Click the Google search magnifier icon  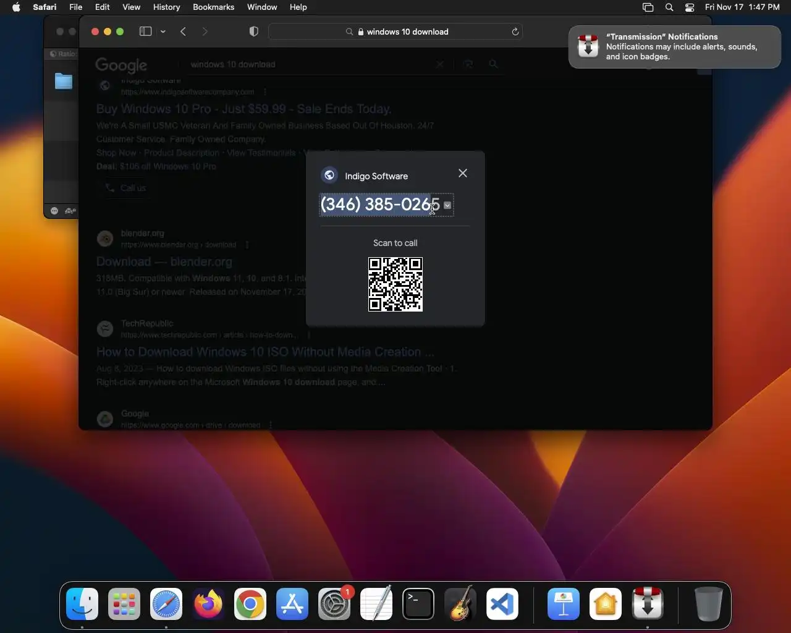click(493, 64)
